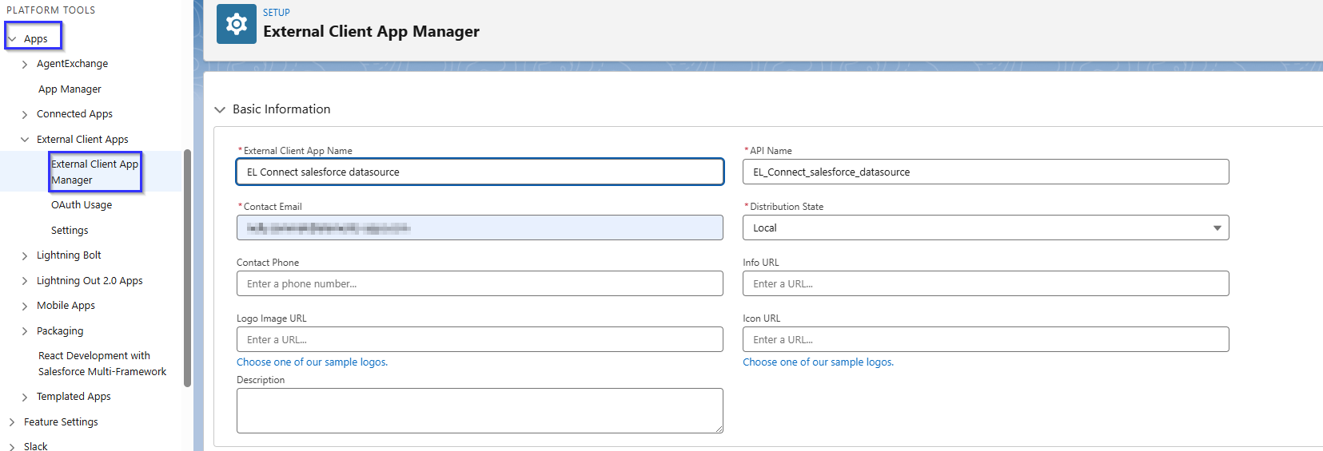Screen dimensions: 1323x451
Task: Click the Logo Image URL field
Action: pyautogui.click(x=480, y=339)
